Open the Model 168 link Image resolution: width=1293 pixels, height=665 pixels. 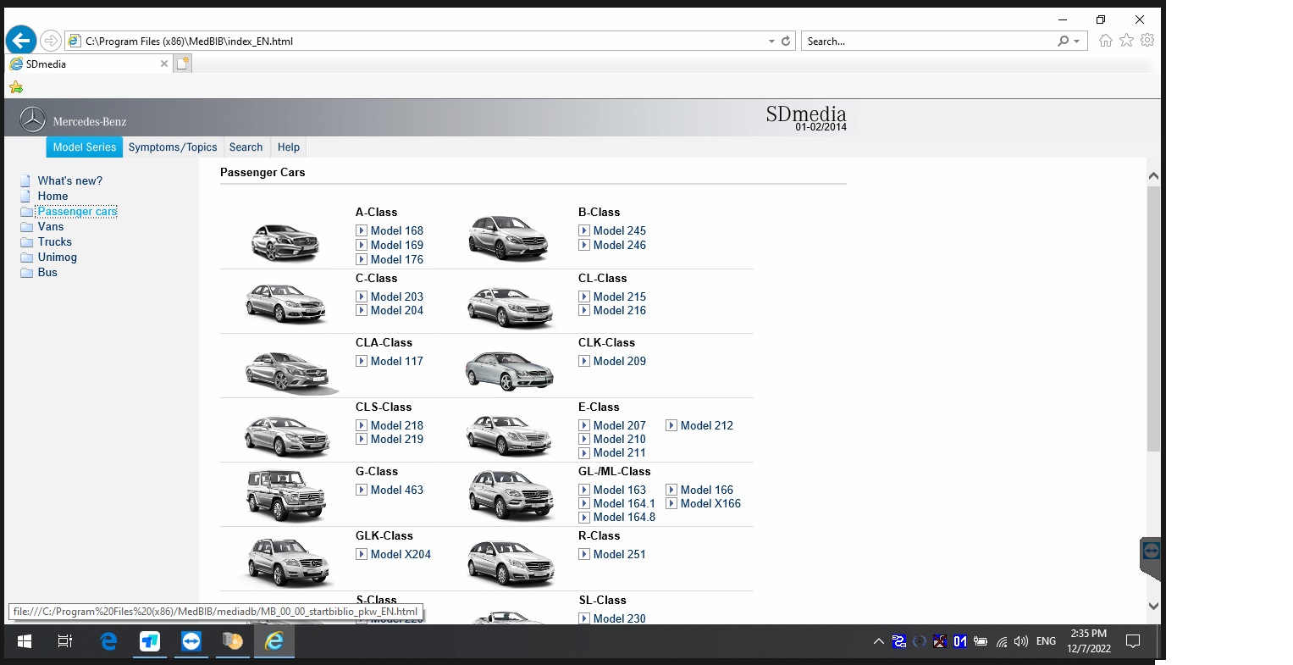point(397,230)
